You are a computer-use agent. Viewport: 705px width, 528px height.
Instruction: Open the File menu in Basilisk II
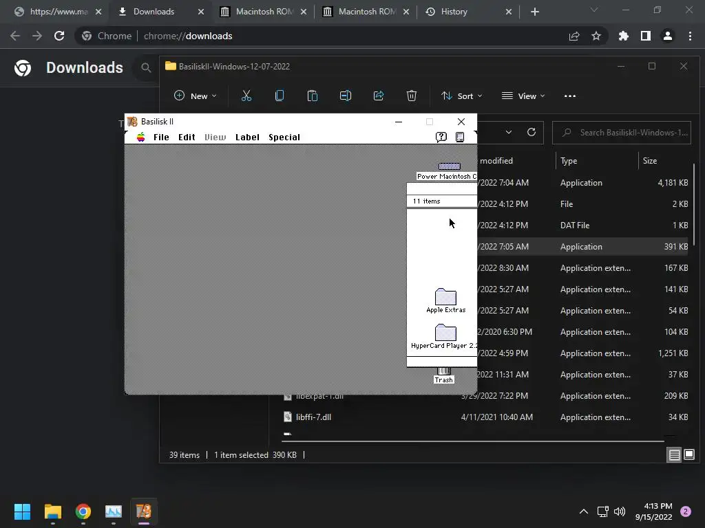pos(161,137)
